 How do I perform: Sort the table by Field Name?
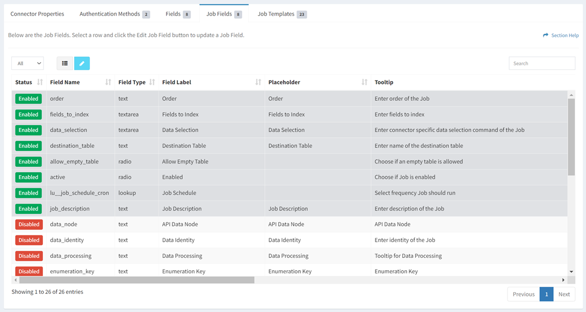coord(107,82)
